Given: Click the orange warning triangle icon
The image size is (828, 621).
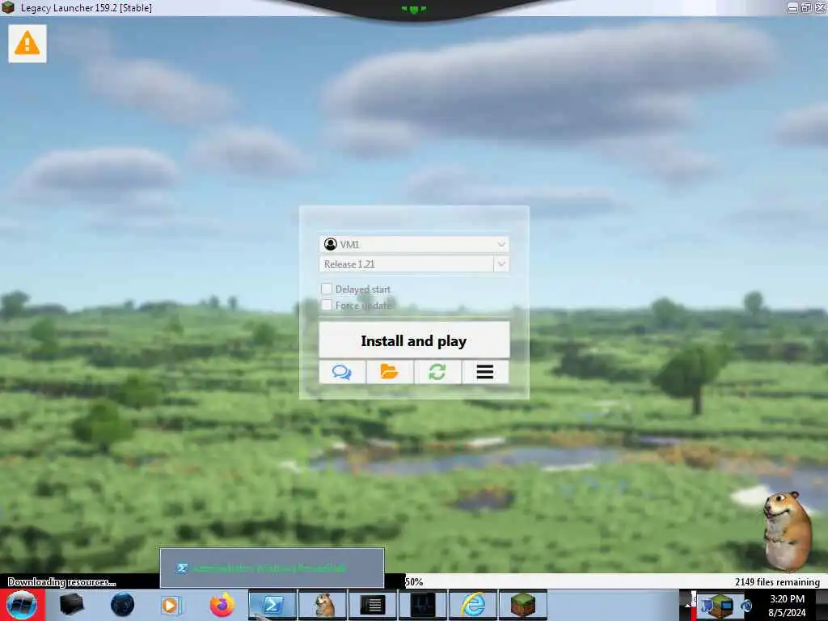Looking at the screenshot, I should pyautogui.click(x=27, y=44).
